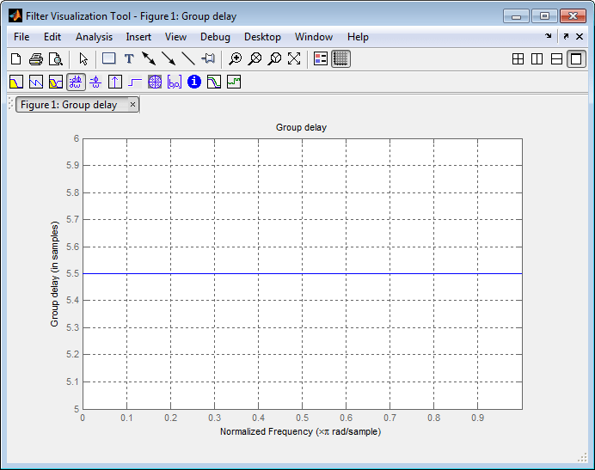595x470 pixels.
Task: Click the Normalized Frequency x-axis label
Action: (301, 431)
